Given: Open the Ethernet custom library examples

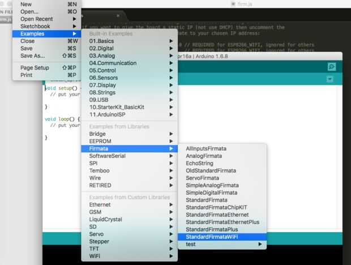Looking at the screenshot, I should point(130,204).
